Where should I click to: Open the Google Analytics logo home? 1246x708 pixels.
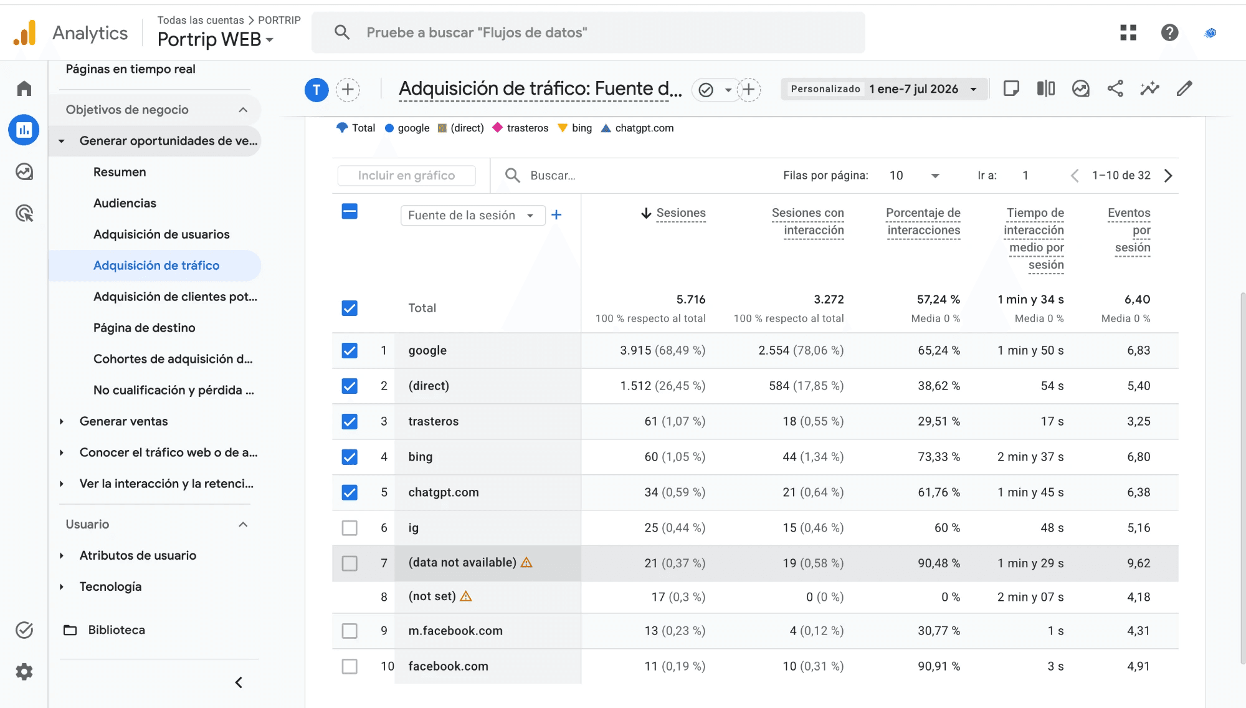(25, 32)
